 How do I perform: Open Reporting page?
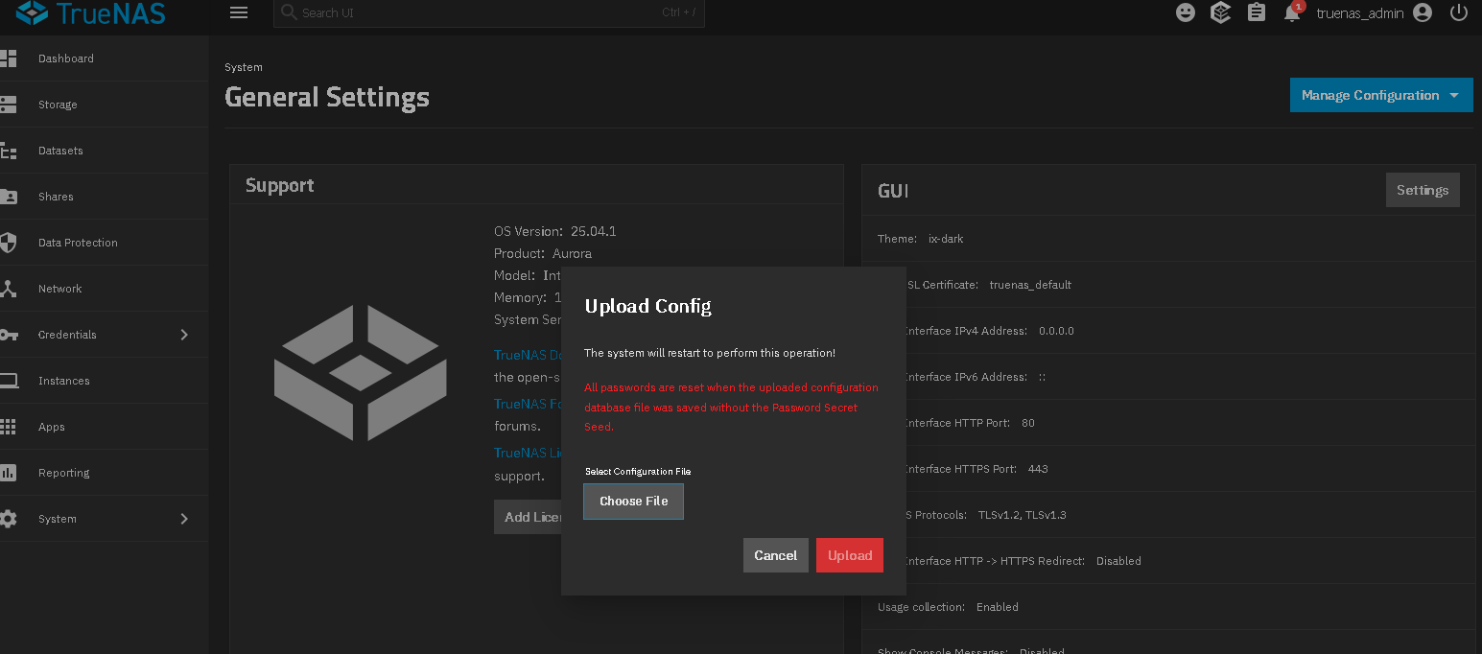point(104,473)
